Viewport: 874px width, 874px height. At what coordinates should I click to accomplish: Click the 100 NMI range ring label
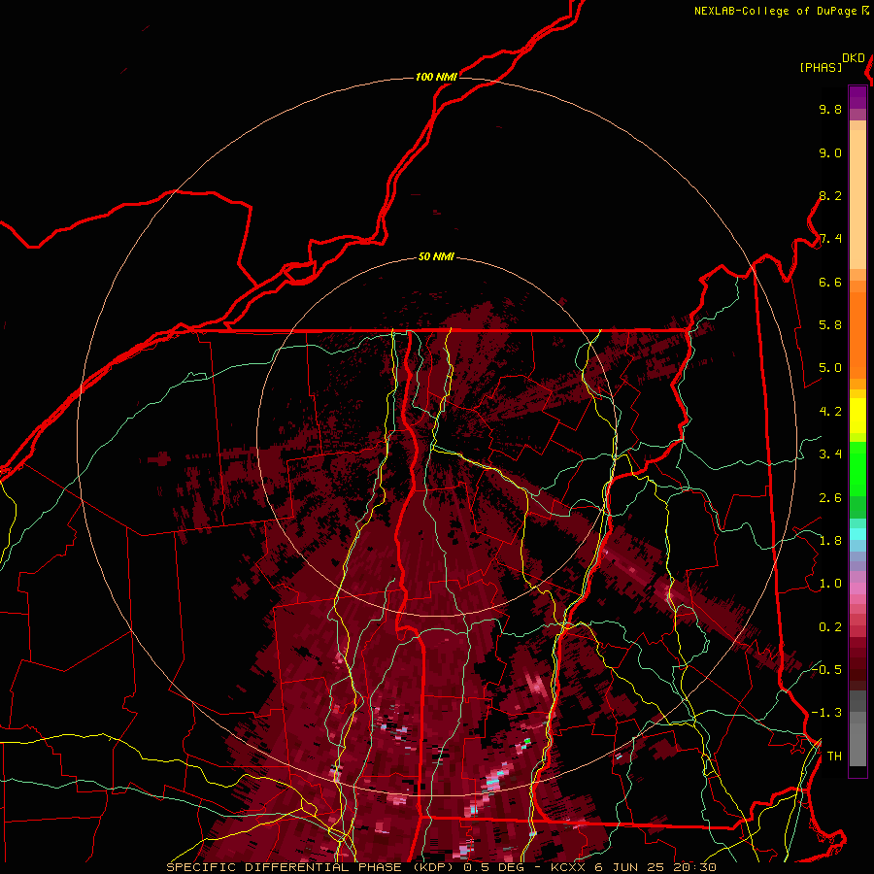[436, 77]
